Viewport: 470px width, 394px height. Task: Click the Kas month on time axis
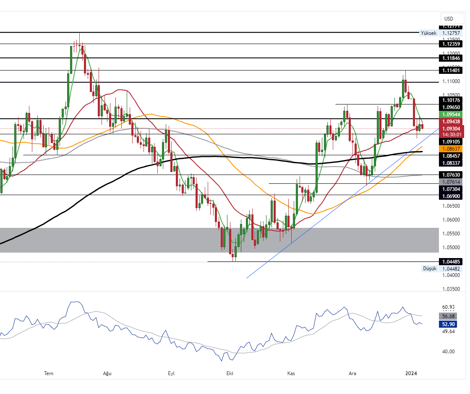point(291,373)
